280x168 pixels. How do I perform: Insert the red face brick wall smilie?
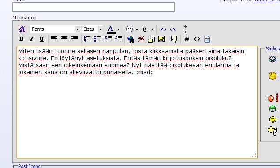273,98
